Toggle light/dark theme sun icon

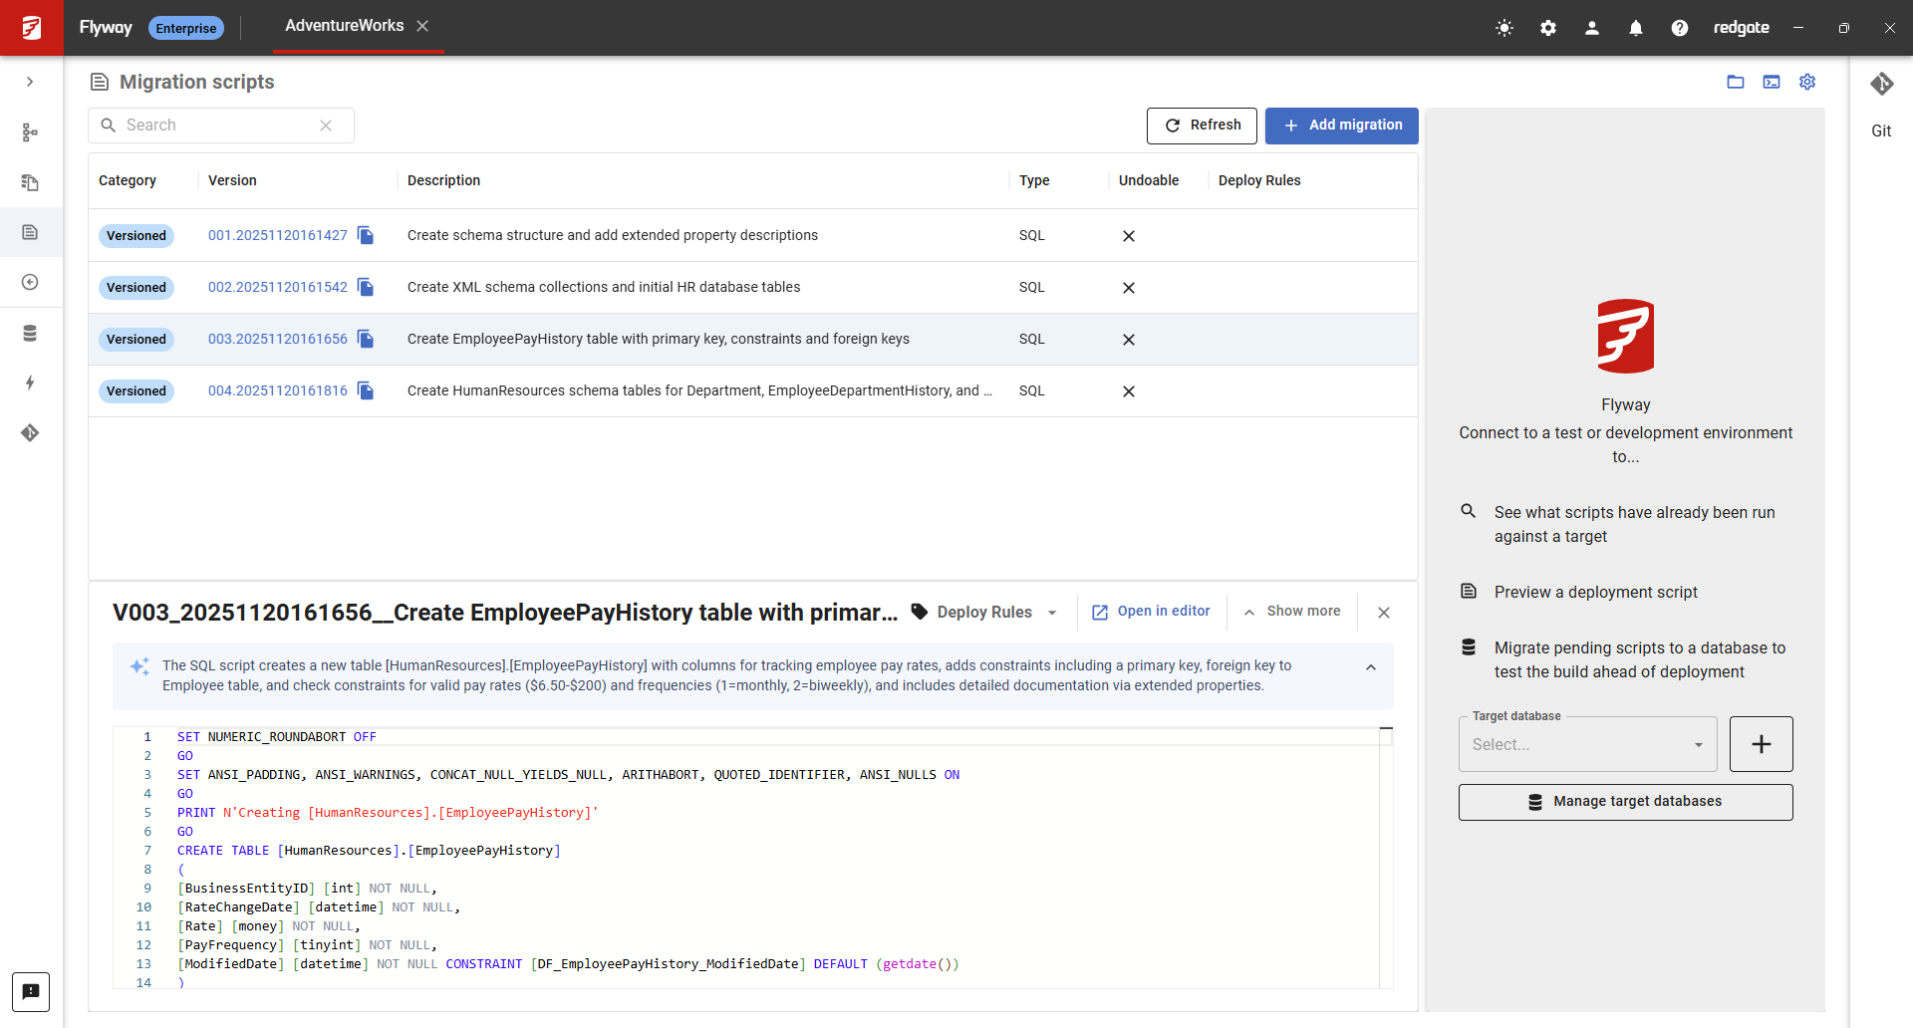pyautogui.click(x=1504, y=28)
